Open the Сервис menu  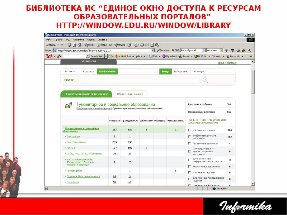(91, 39)
